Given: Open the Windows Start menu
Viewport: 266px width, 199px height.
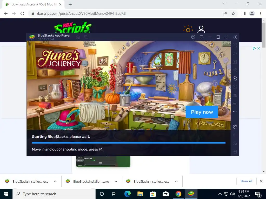Looking at the screenshot, I should click(6, 194).
